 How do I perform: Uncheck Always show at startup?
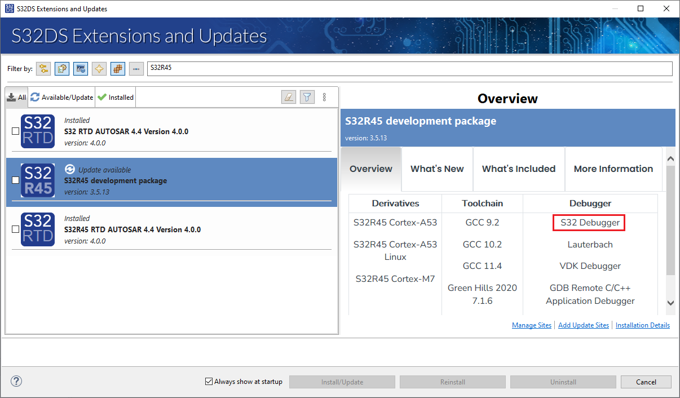tap(209, 381)
